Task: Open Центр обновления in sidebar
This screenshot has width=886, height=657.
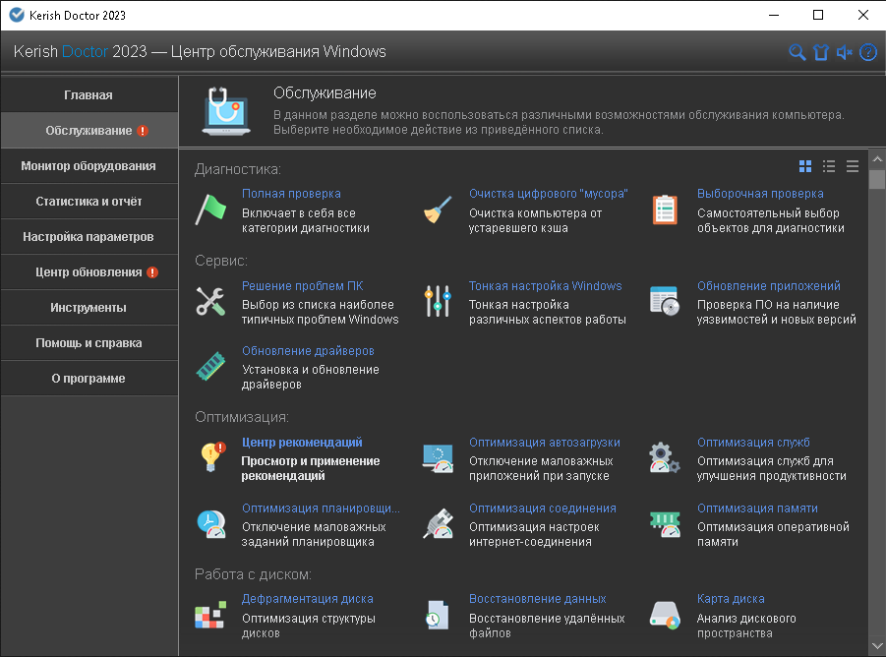Action: tap(89, 272)
